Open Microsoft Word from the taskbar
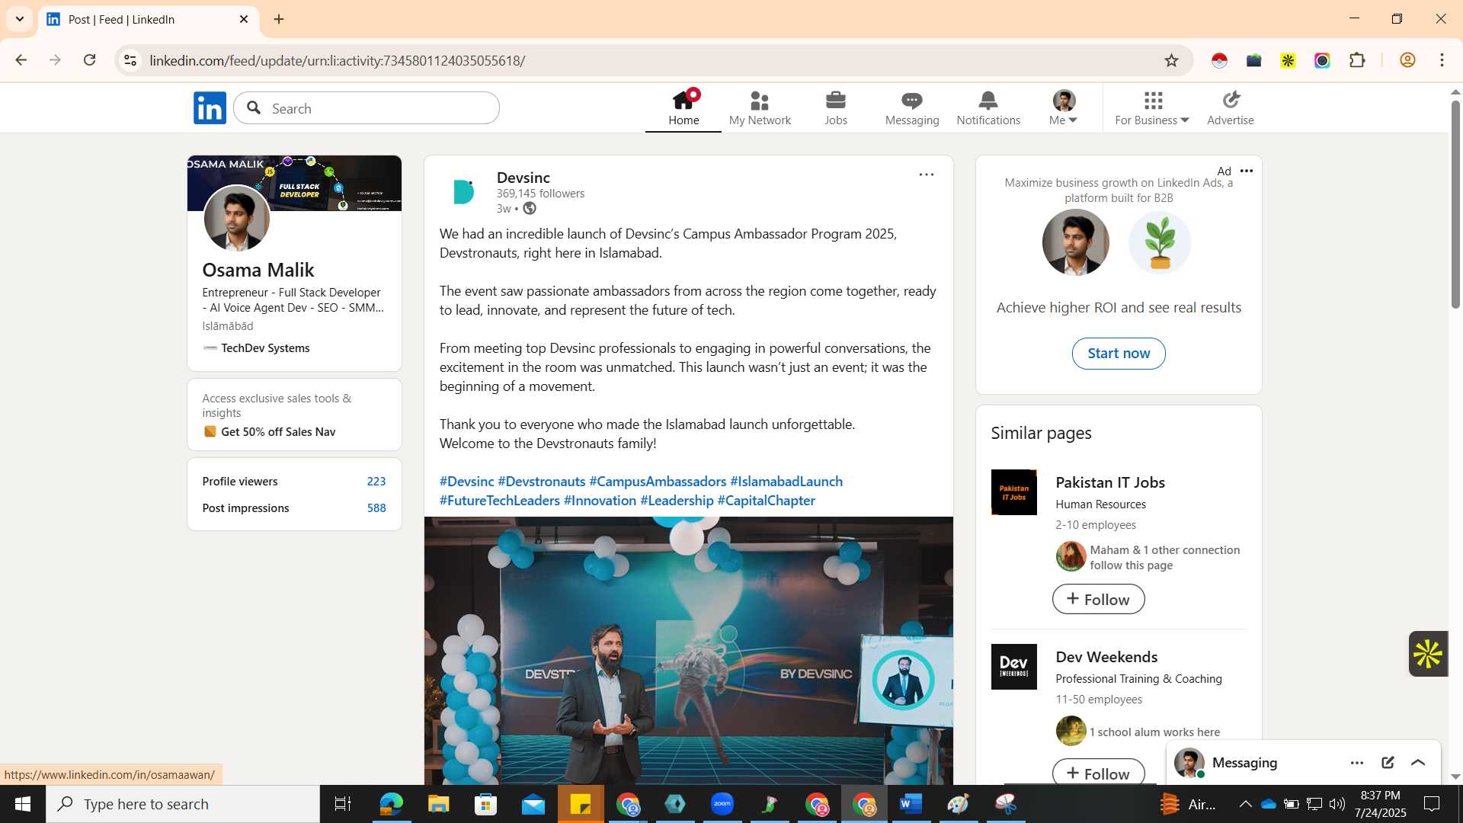Viewport: 1463px width, 823px height. (x=911, y=804)
